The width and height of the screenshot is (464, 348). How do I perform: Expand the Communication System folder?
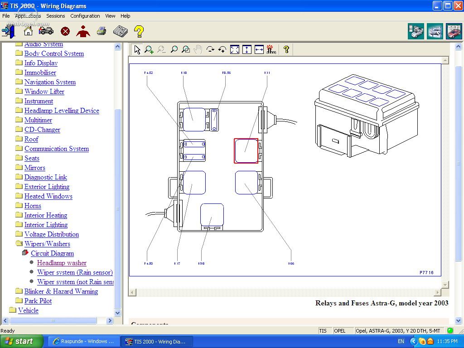coord(57,149)
